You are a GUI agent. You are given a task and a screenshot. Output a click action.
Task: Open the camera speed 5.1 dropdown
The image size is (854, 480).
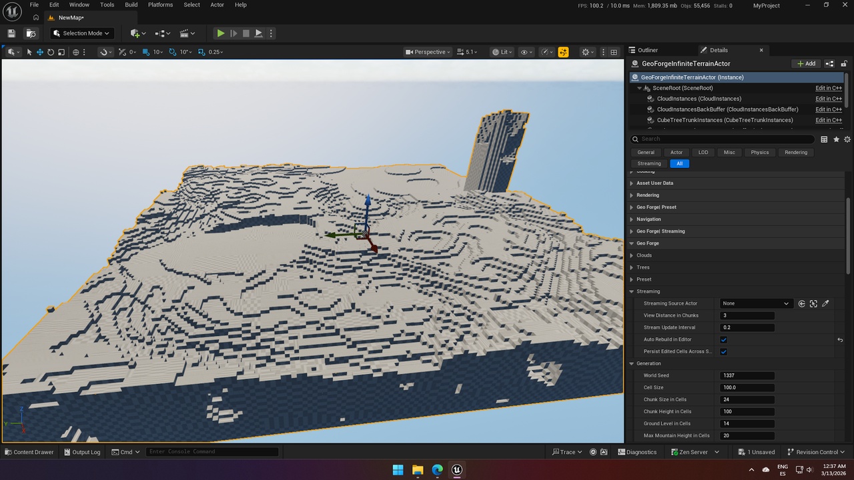coord(467,52)
